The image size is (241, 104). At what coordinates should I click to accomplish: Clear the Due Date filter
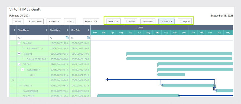coord(72,38)
